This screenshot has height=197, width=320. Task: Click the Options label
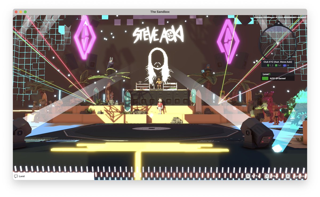[x=299, y=176]
